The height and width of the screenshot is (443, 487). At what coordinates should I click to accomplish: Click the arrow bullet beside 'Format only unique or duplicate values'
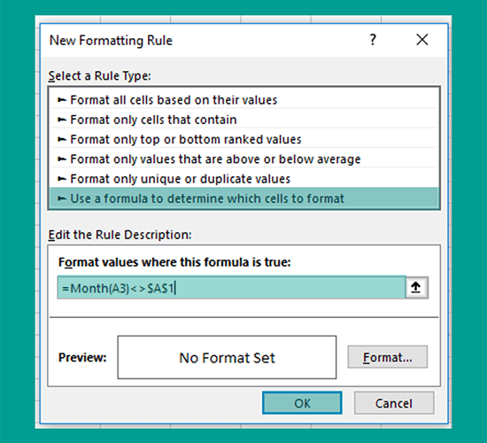62,179
